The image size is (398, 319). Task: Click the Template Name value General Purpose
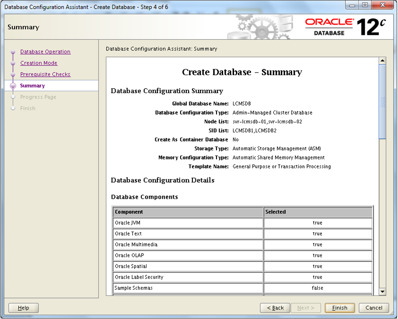[282, 166]
